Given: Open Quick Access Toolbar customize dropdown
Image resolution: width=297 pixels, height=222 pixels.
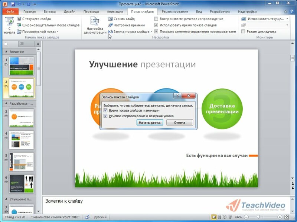Looking at the screenshot, I should coord(35,4).
